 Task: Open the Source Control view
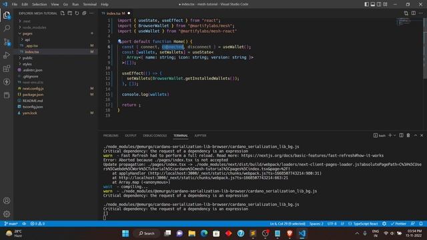click(7, 41)
